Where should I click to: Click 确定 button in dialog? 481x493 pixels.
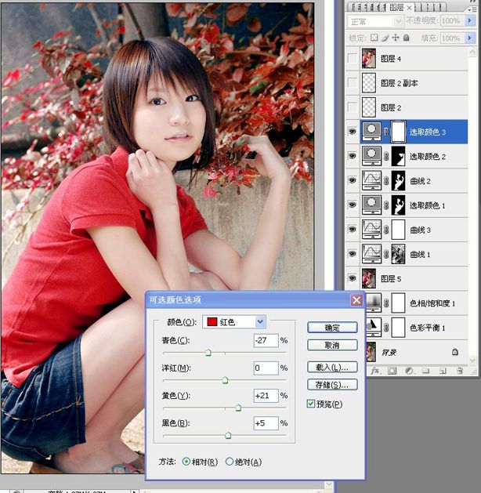pos(332,328)
